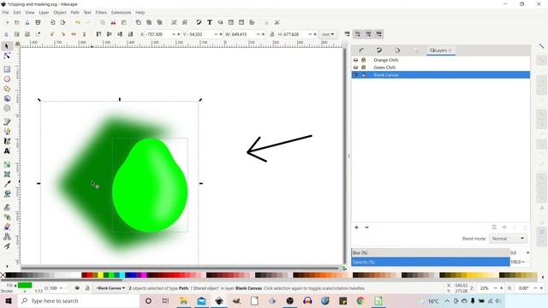The image size is (548, 308).
Task: Select the Selector arrow tool
Action: [x=7, y=46]
